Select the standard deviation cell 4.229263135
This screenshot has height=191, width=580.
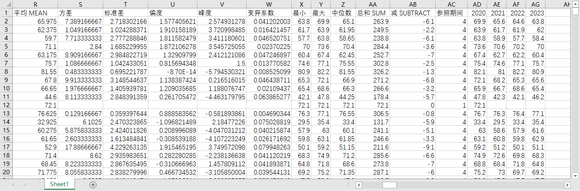coord(125,147)
